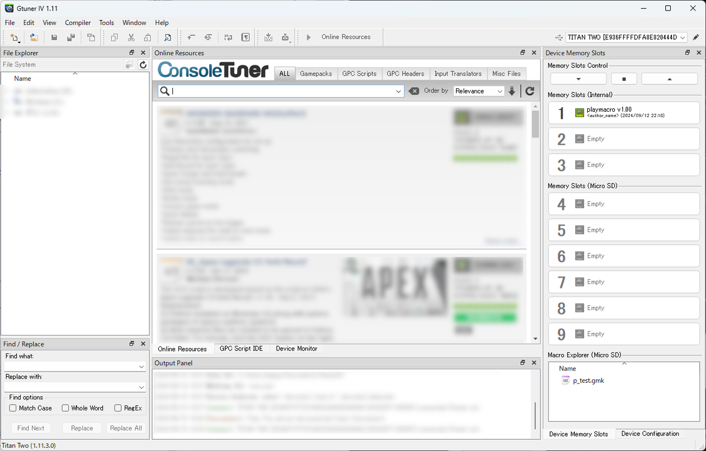Click the Save floppy disk icon
This screenshot has width=706, height=451.
click(54, 37)
